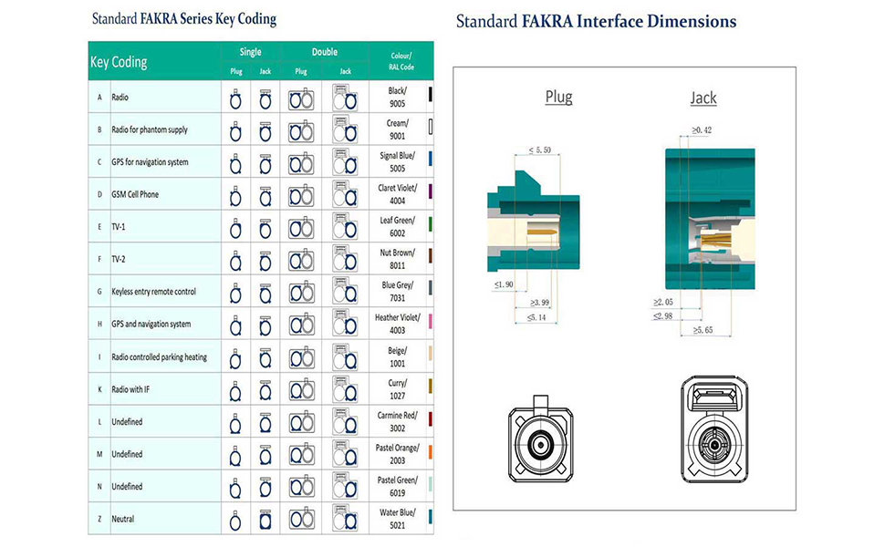Click single plug icon for GPS and navigation system
885x547 pixels.
pyautogui.click(x=236, y=326)
